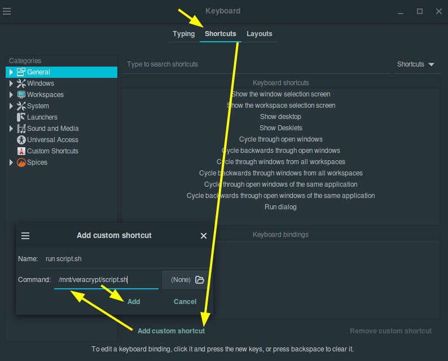Open Universal Access via its icon

point(21,140)
